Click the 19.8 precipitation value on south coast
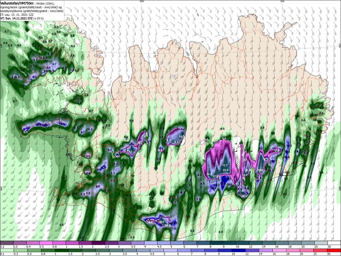Viewport: 341px width, 256px height. tap(161, 222)
